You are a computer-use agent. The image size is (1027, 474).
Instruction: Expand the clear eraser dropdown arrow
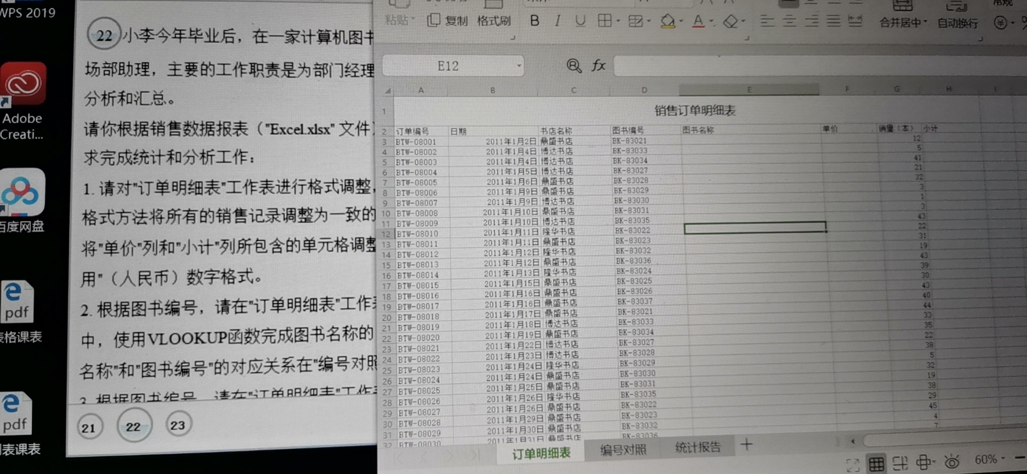click(744, 22)
